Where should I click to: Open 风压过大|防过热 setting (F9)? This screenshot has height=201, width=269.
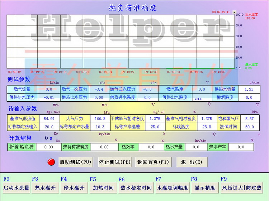[241, 188]
